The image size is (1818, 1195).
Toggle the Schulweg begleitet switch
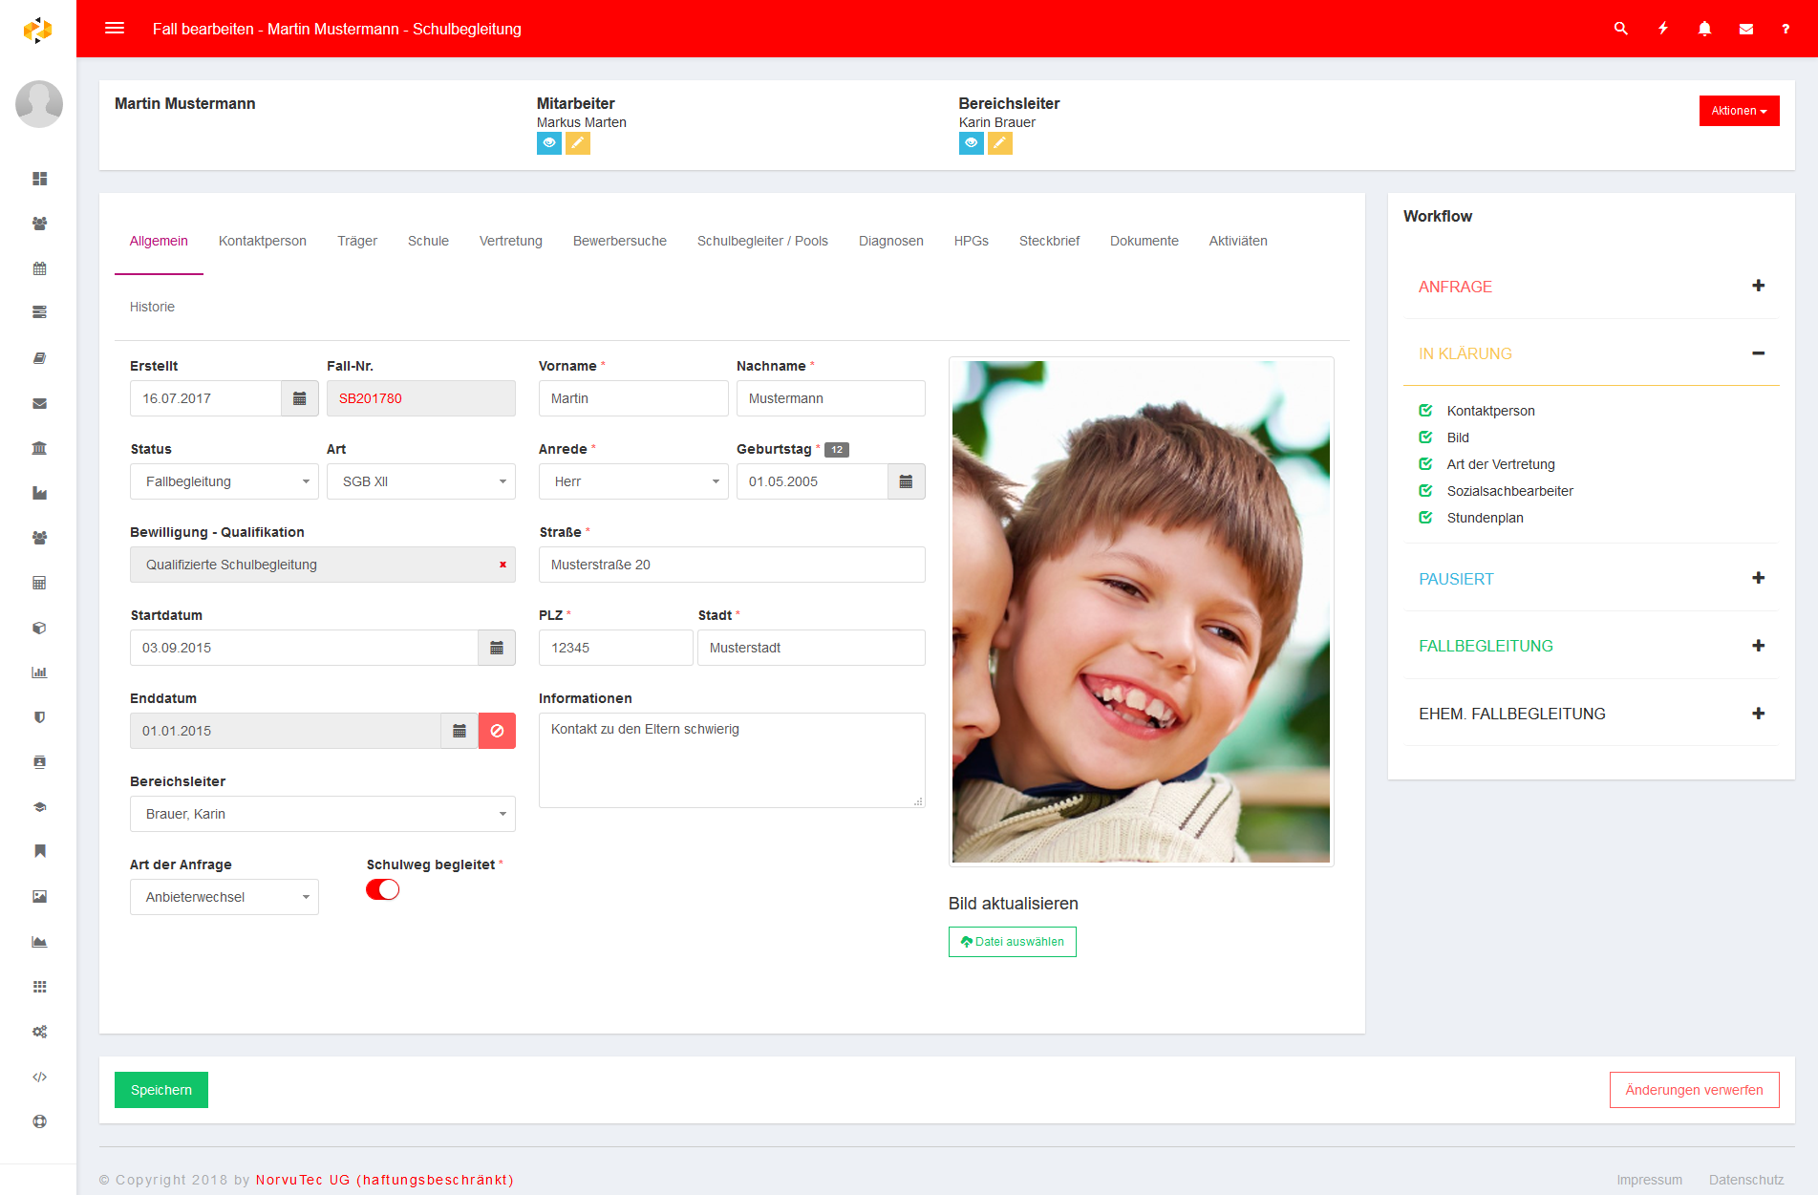pos(383,889)
